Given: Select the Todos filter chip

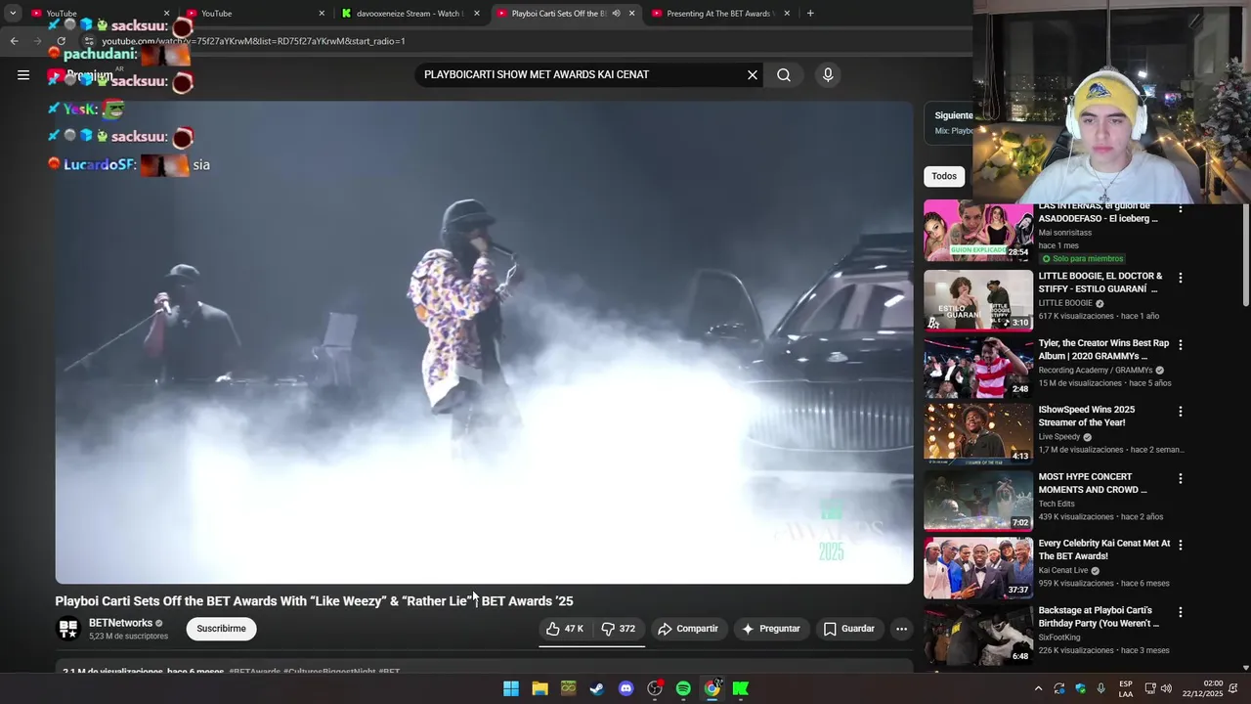Looking at the screenshot, I should [x=944, y=176].
